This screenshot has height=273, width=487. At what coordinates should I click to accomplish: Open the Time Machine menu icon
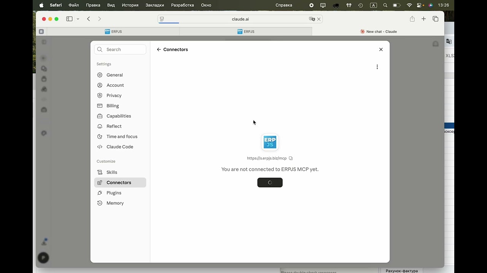point(361,5)
